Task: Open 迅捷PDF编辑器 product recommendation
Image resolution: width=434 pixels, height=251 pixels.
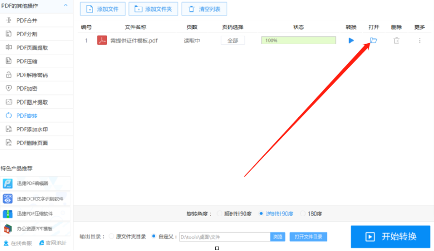Action: (35, 183)
